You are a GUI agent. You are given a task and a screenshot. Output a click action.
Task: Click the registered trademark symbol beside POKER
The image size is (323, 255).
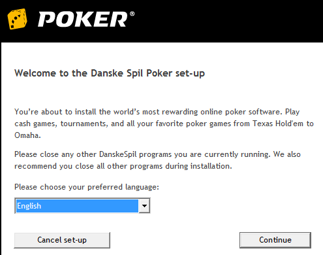pyautogui.click(x=132, y=14)
